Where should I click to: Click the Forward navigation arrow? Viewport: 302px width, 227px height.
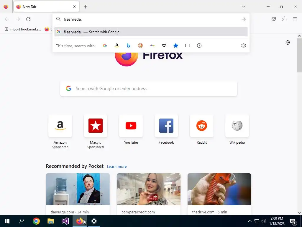(x=18, y=19)
